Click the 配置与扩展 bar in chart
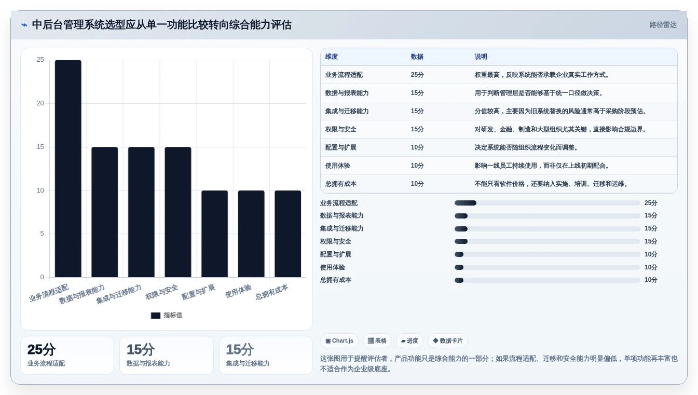 point(215,234)
